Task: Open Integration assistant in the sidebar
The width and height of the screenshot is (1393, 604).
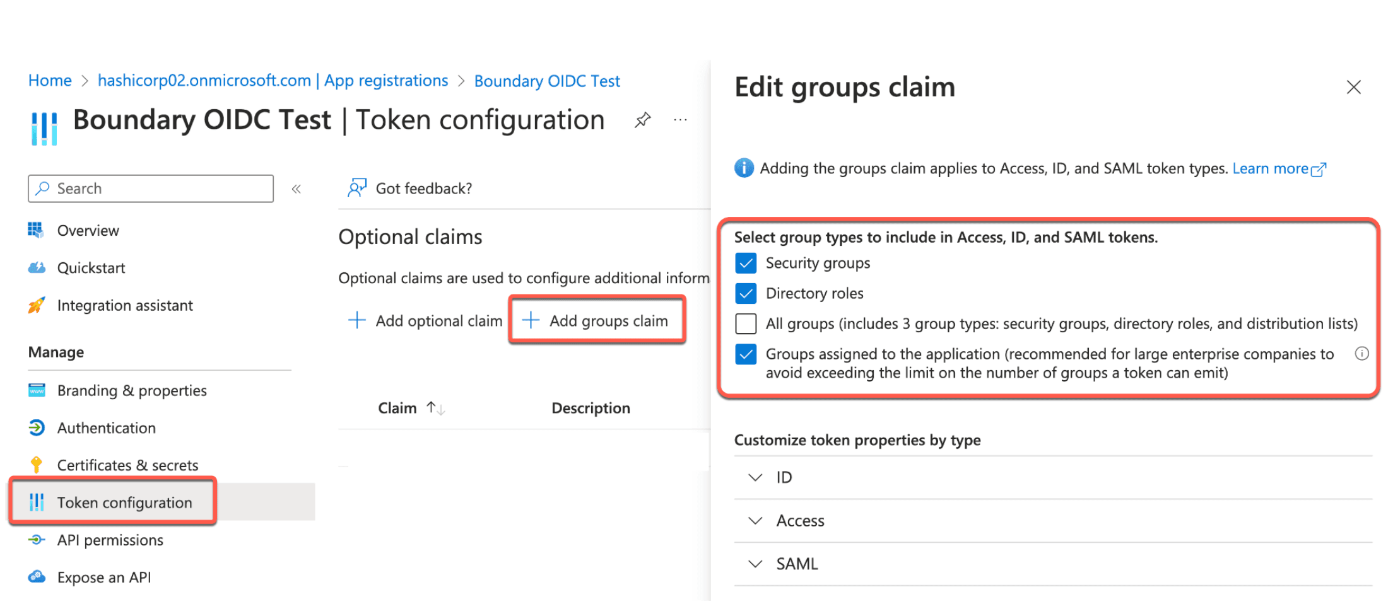Action: pos(125,305)
